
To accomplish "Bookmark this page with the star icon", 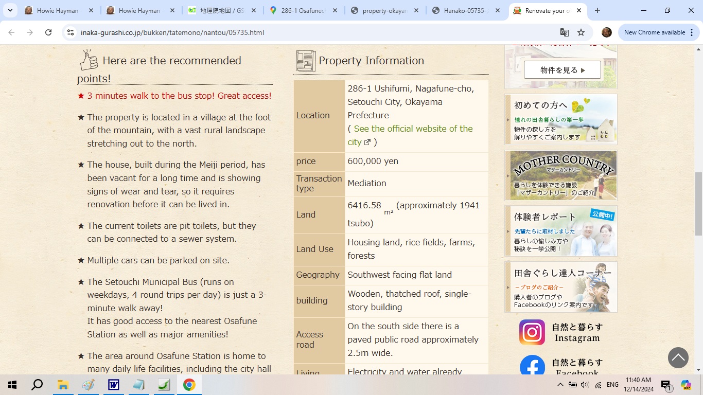I will pyautogui.click(x=581, y=32).
